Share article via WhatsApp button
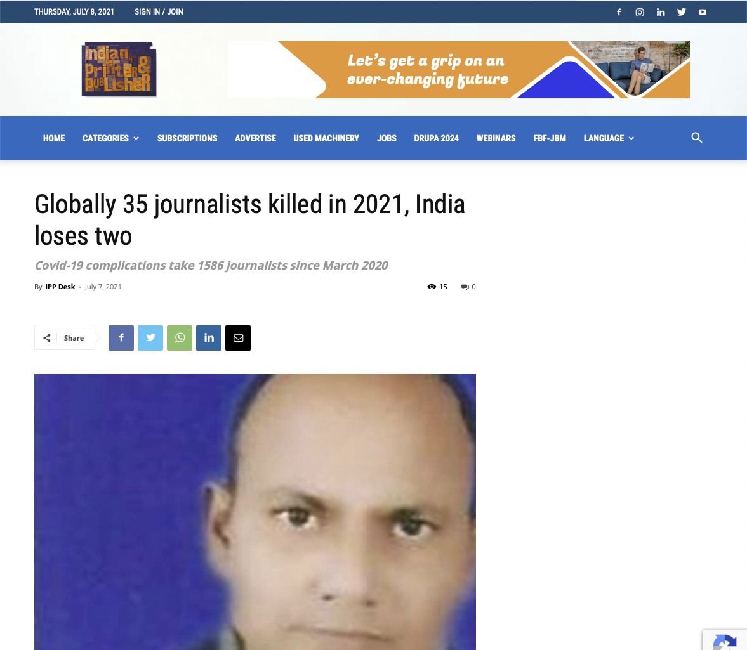 [180, 338]
